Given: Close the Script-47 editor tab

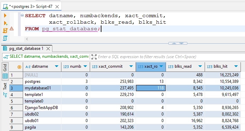Looking at the screenshot, I should pyautogui.click(x=57, y=7).
